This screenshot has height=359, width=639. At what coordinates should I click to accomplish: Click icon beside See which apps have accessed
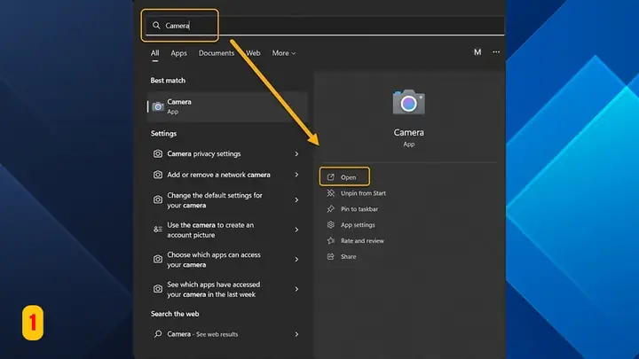click(x=158, y=289)
